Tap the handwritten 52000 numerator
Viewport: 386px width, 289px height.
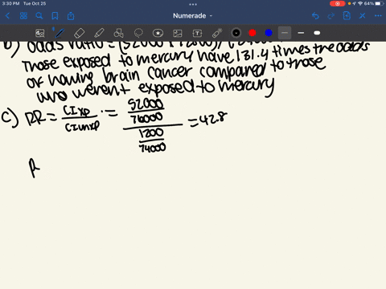146,104
